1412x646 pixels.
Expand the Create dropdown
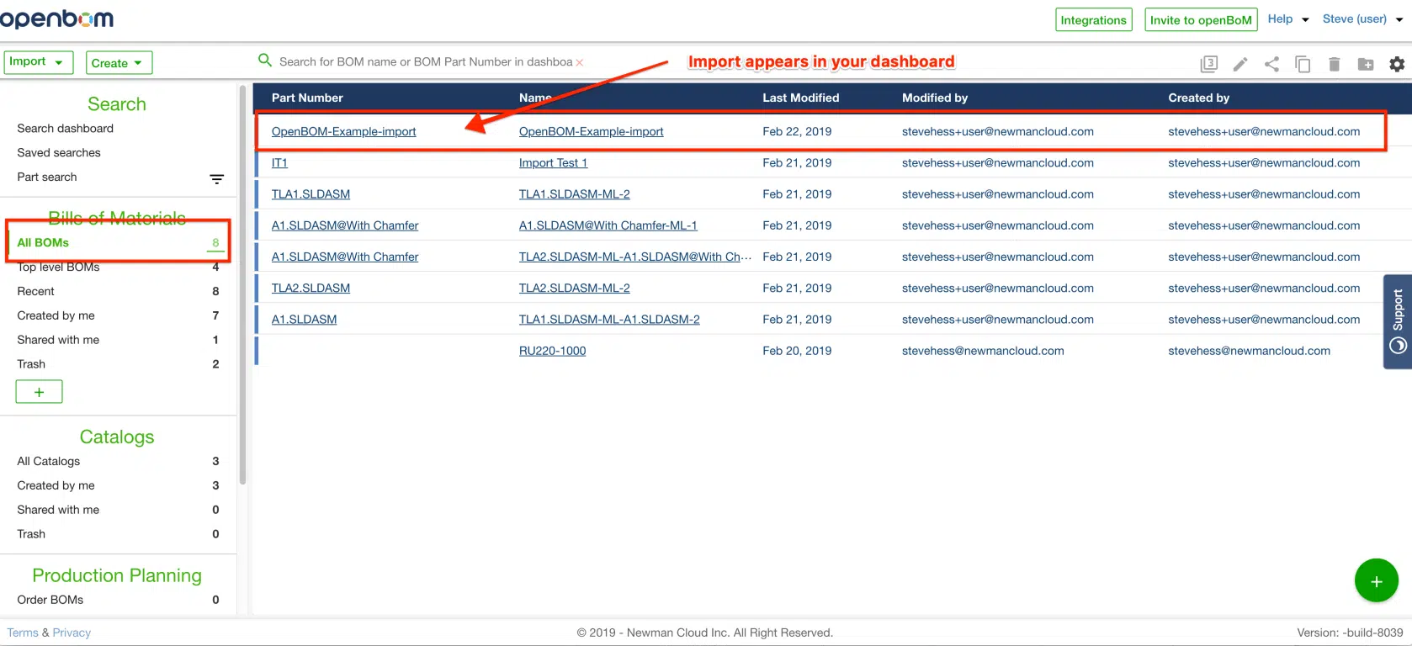119,63
